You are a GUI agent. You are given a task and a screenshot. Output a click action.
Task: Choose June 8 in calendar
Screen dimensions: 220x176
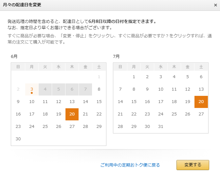(x=99, y=89)
